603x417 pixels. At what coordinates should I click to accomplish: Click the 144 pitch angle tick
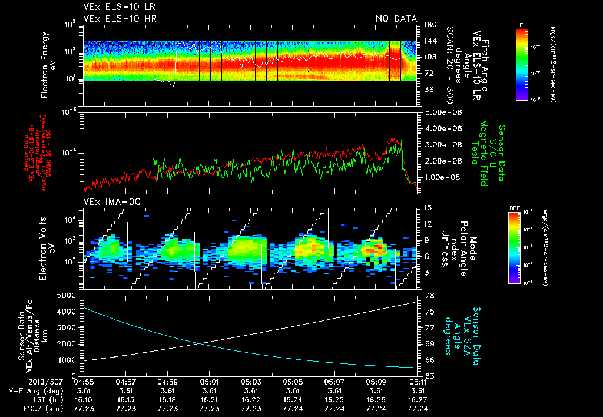pyautogui.click(x=430, y=41)
